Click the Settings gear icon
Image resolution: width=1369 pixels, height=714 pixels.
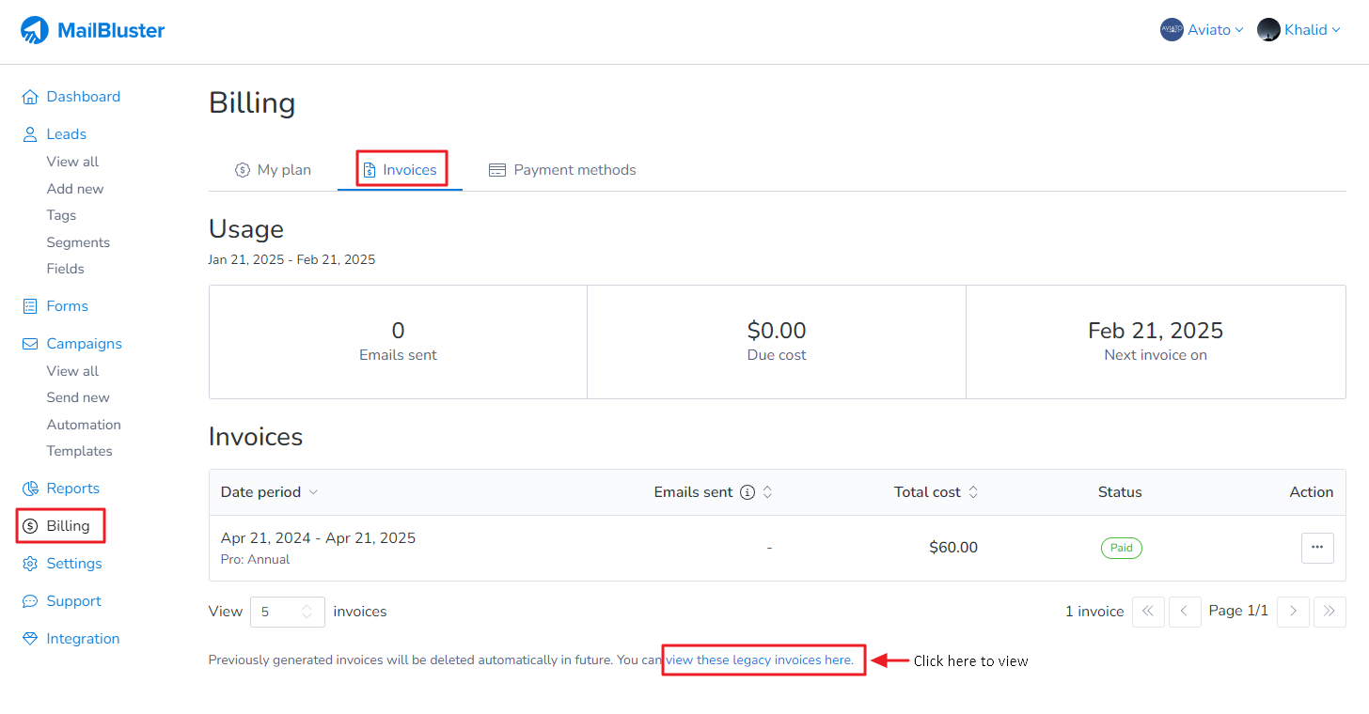pyautogui.click(x=30, y=564)
